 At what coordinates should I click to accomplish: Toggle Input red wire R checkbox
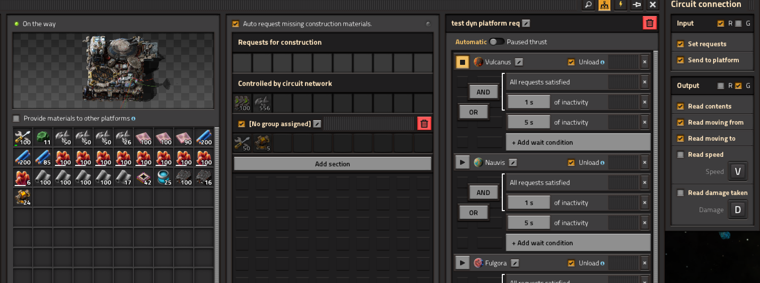point(721,24)
